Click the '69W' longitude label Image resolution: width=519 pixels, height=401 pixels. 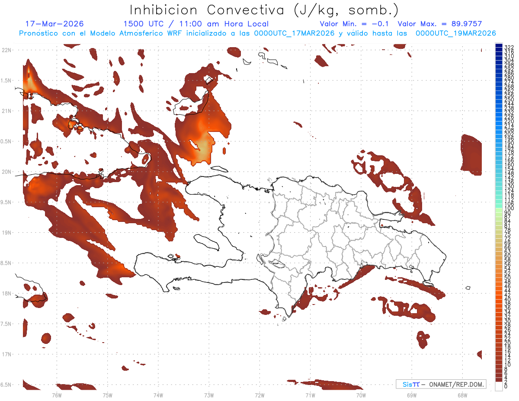pyautogui.click(x=412, y=395)
